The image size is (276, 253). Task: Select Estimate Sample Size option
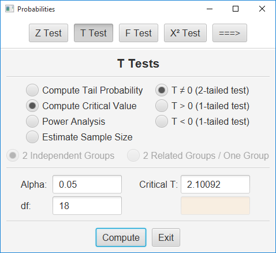[x=79, y=137]
